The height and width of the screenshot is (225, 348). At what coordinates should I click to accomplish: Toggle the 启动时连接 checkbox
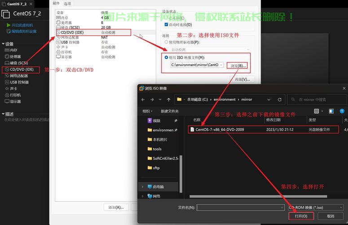(x=166, y=24)
